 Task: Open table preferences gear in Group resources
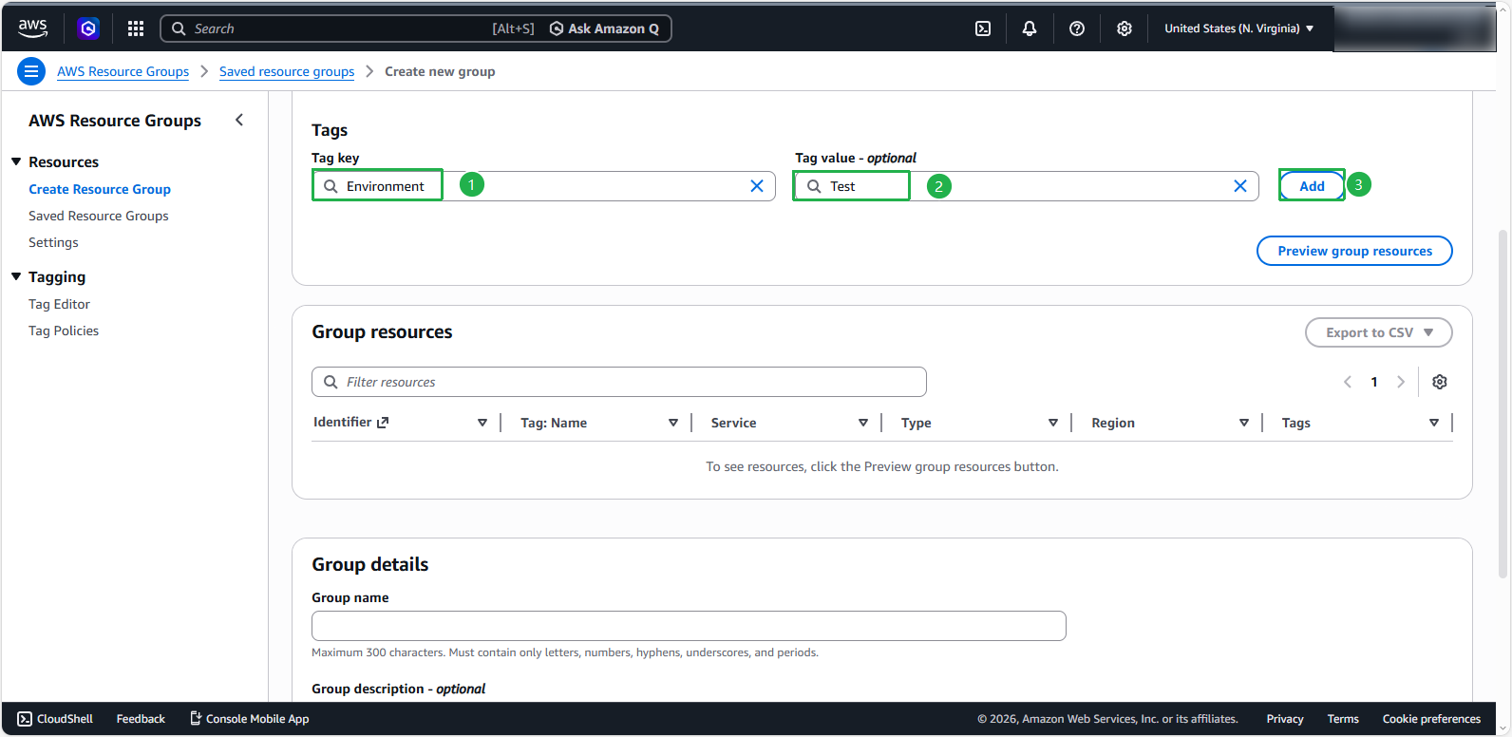coord(1440,382)
